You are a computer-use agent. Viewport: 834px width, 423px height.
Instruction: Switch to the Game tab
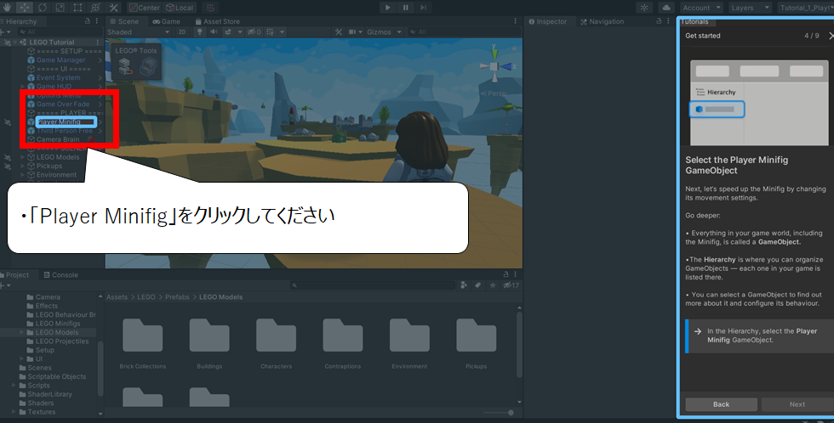pyautogui.click(x=167, y=21)
